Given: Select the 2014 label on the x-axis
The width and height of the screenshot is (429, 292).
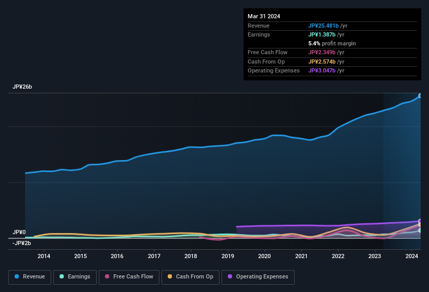Looking at the screenshot, I should coord(44,256).
